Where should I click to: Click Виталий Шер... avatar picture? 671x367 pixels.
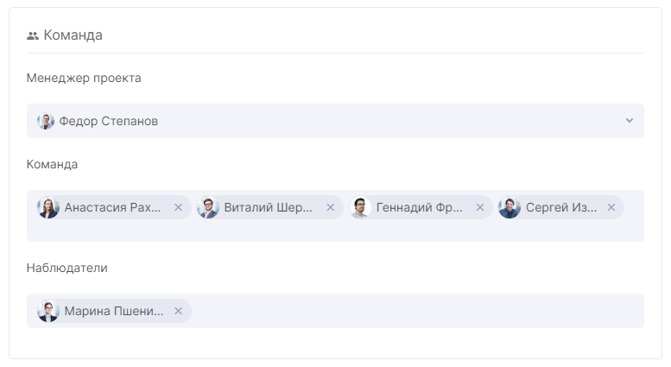[208, 207]
